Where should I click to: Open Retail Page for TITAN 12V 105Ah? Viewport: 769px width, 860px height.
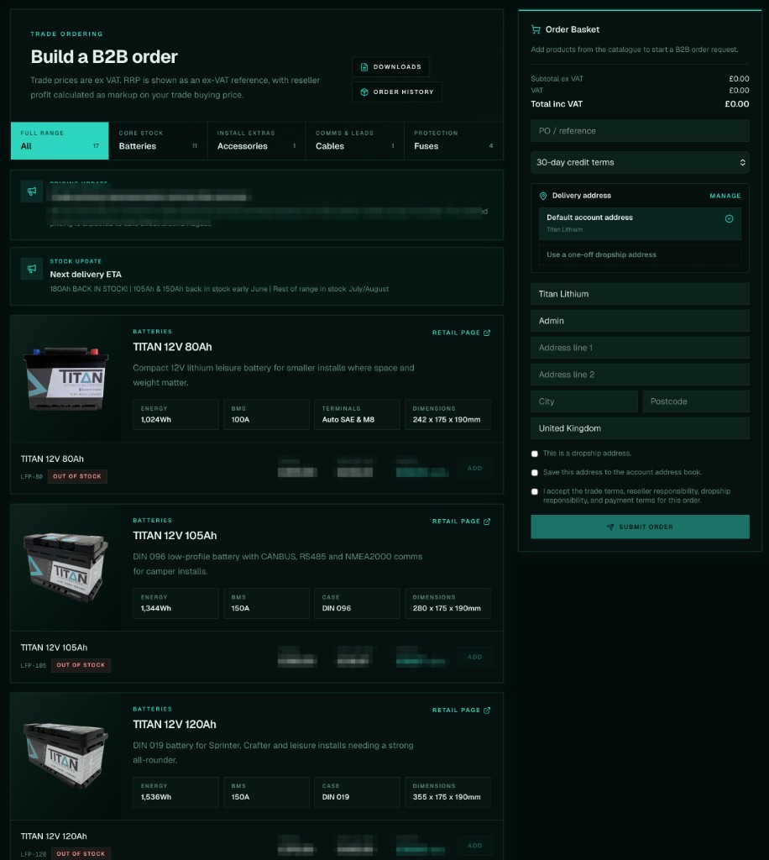(x=461, y=522)
